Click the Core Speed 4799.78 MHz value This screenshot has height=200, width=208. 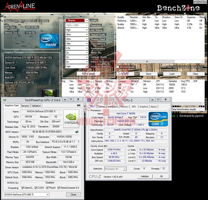pos(114,150)
